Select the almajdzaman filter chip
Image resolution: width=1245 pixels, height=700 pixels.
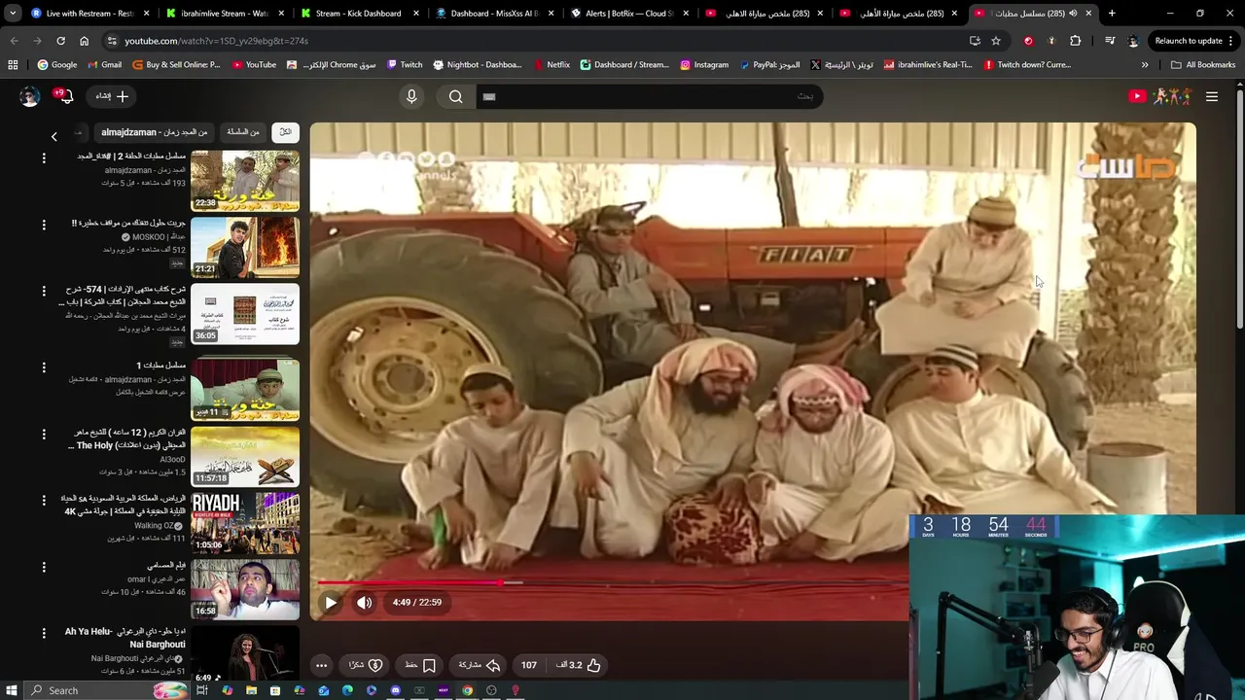[155, 132]
